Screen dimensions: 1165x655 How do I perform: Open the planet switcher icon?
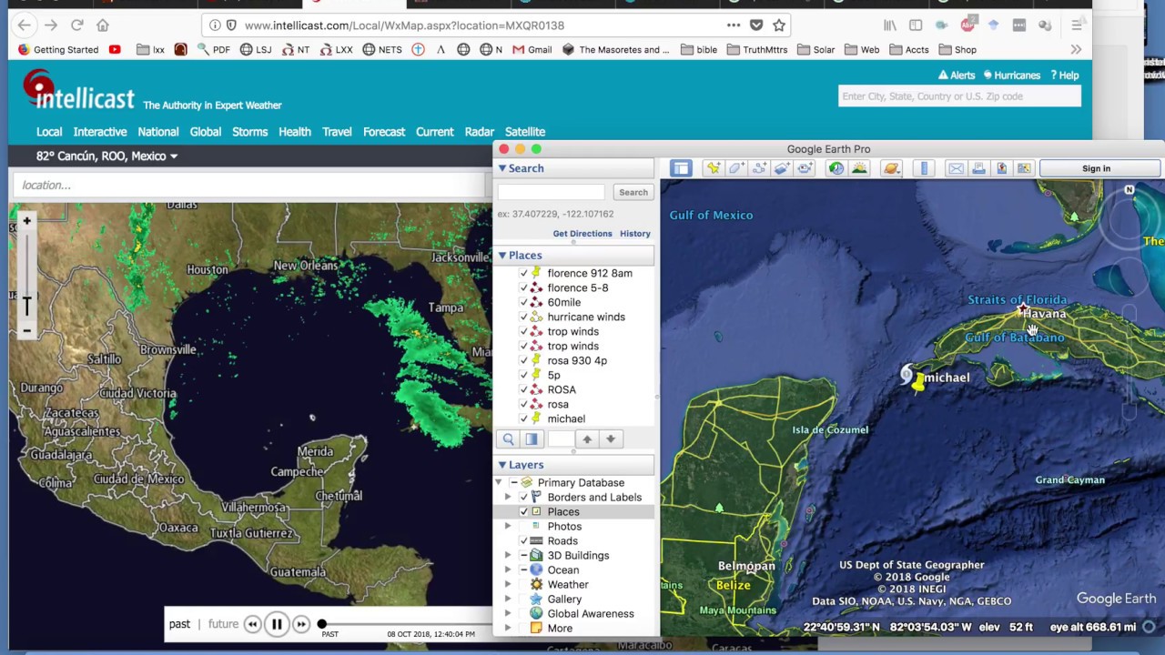[891, 168]
